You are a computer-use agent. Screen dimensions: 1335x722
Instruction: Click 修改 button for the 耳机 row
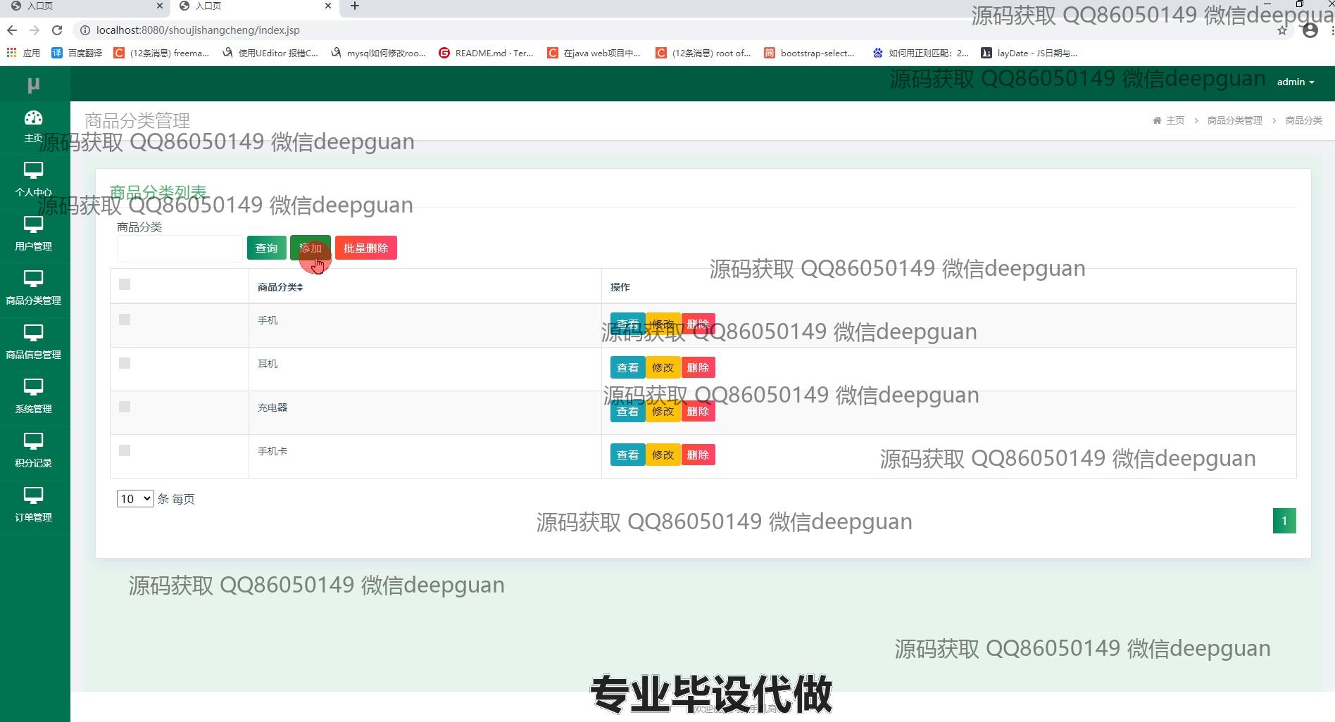pos(663,367)
